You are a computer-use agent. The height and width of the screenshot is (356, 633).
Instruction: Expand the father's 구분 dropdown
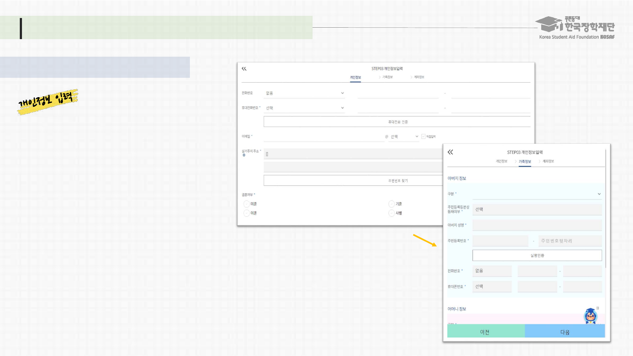point(537,194)
